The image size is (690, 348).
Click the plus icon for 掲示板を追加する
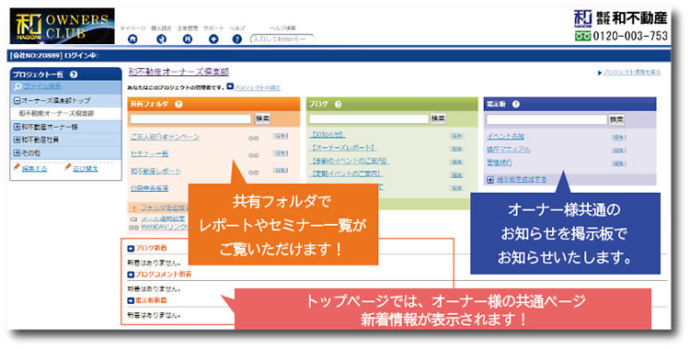pyautogui.click(x=490, y=180)
